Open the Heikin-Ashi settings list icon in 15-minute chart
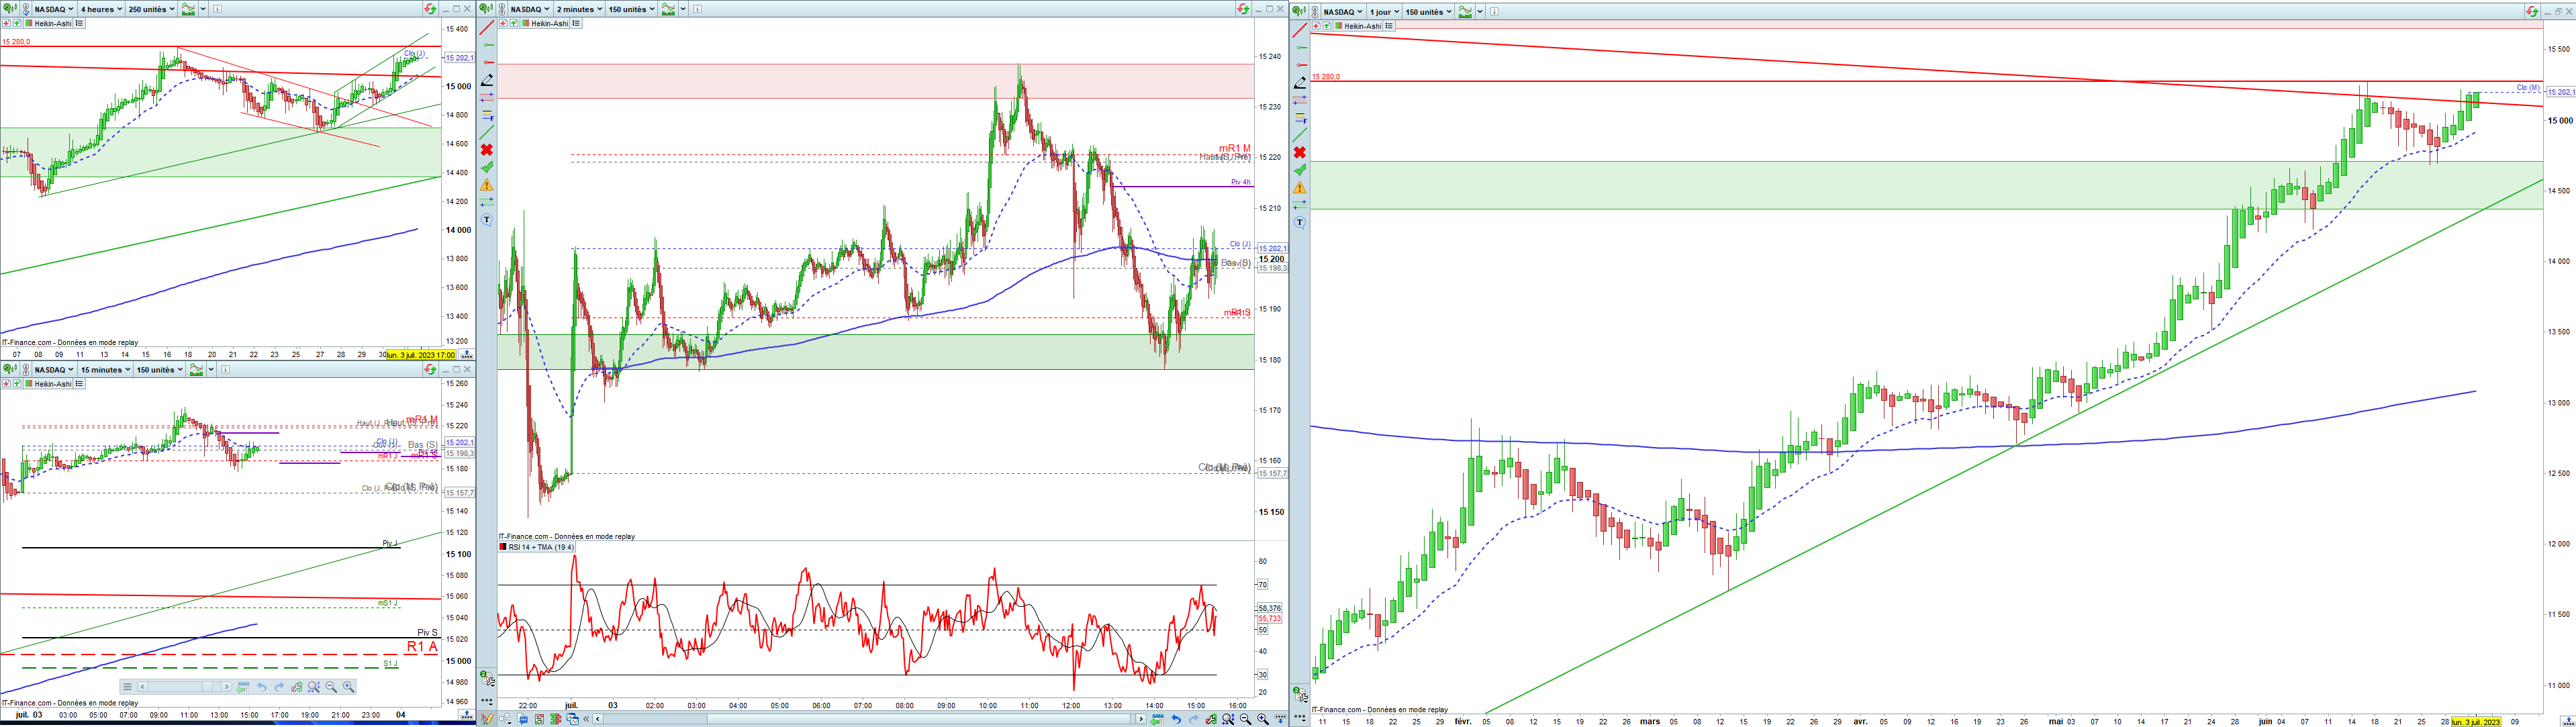This screenshot has height=727, width=2576. point(79,383)
